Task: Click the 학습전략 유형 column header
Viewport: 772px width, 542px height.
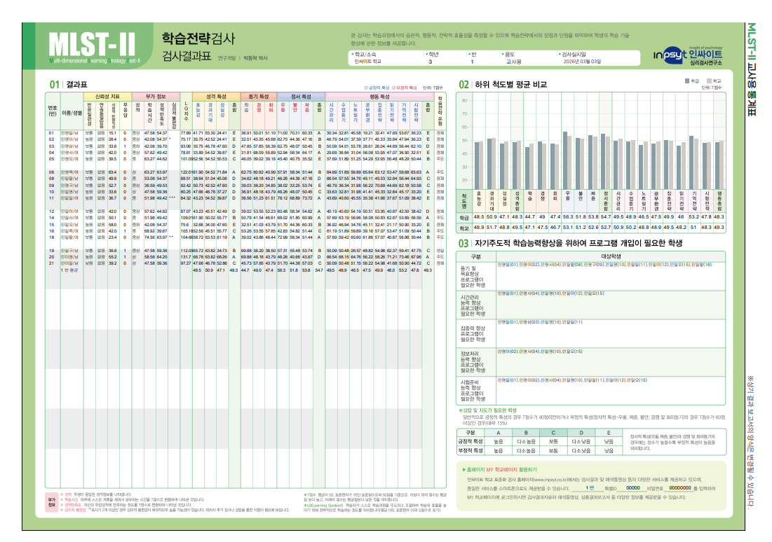Action: (x=440, y=111)
